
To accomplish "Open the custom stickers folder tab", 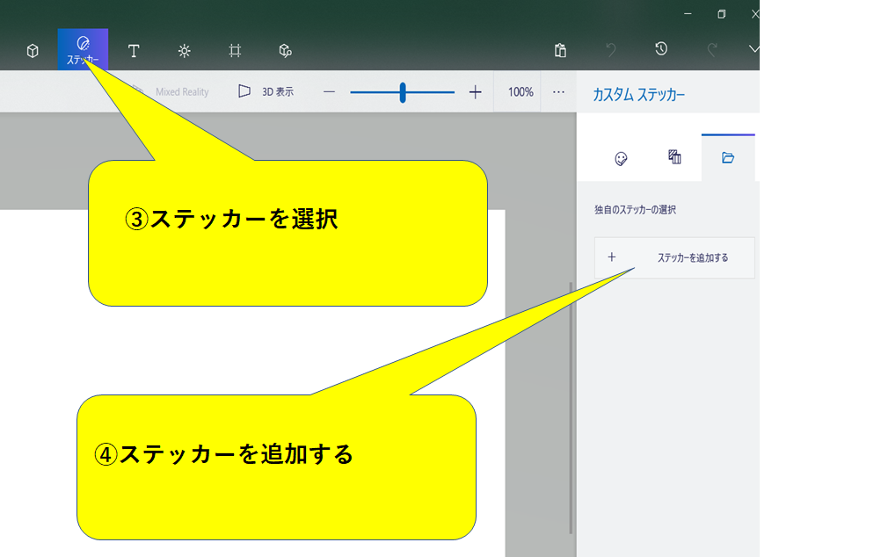I will [727, 159].
